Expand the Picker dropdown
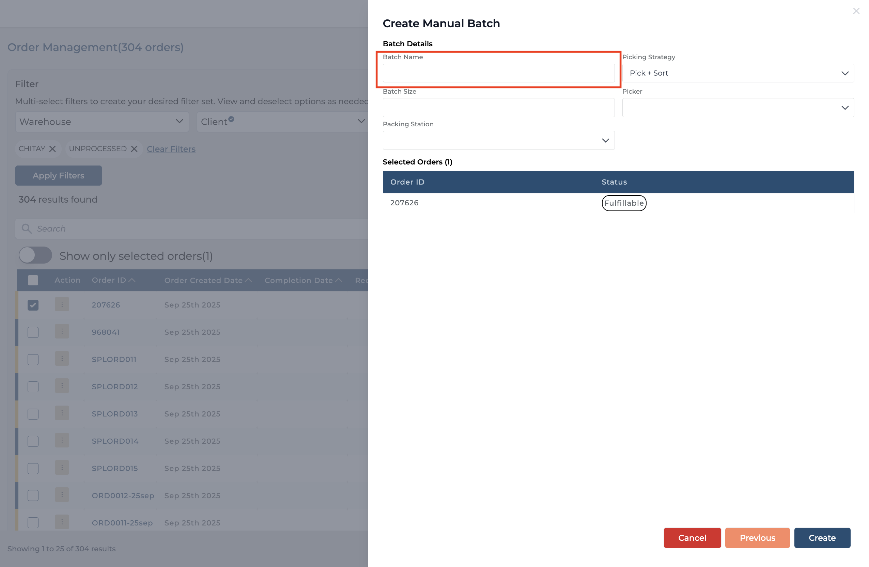869x567 pixels. point(738,108)
